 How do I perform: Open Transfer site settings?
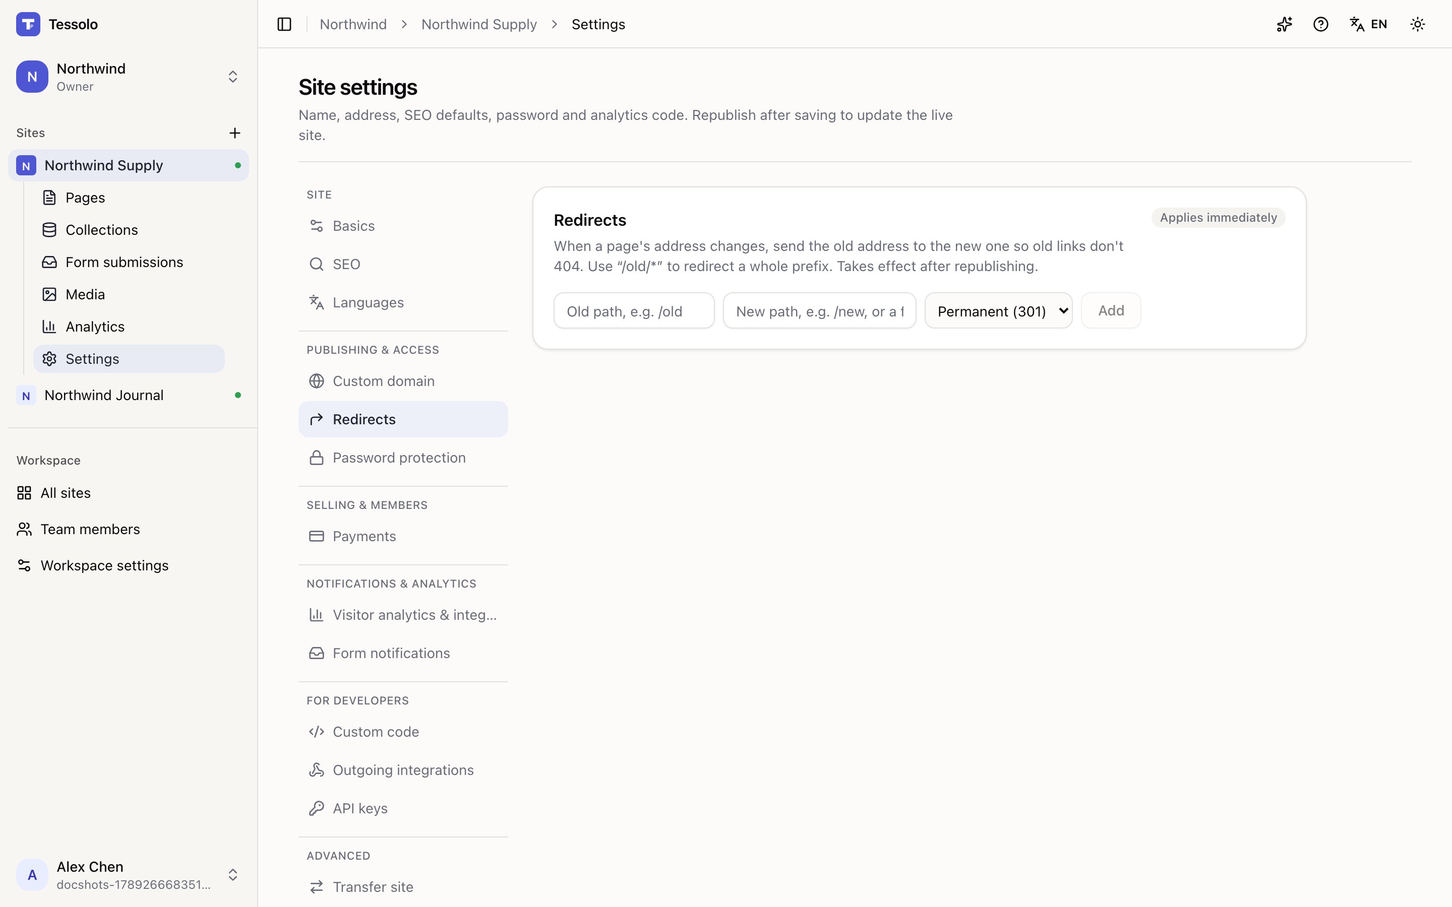click(x=403, y=887)
